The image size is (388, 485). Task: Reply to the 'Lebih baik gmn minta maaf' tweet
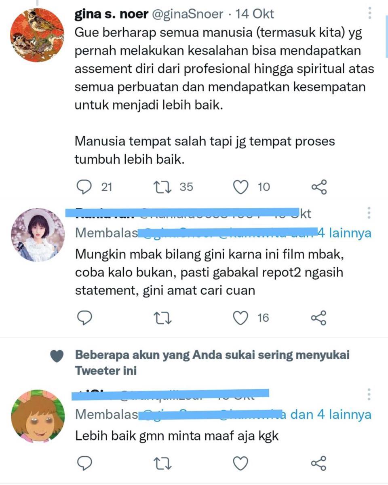click(x=84, y=463)
